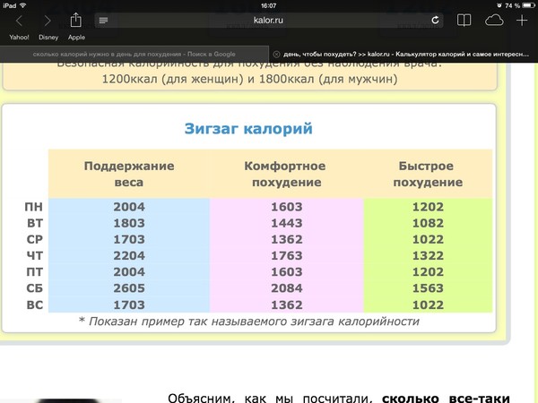Viewport: 538px width, 403px height.
Task: Select value 1803 in ВТ row
Action: [x=129, y=223]
